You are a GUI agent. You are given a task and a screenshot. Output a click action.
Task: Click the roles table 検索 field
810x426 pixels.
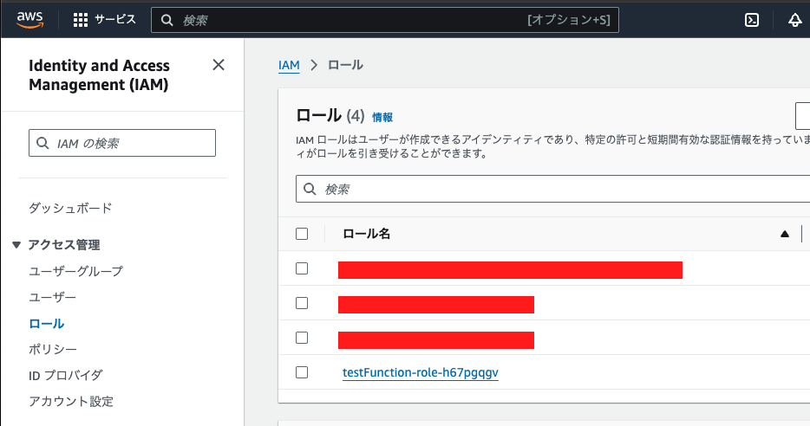(552, 189)
